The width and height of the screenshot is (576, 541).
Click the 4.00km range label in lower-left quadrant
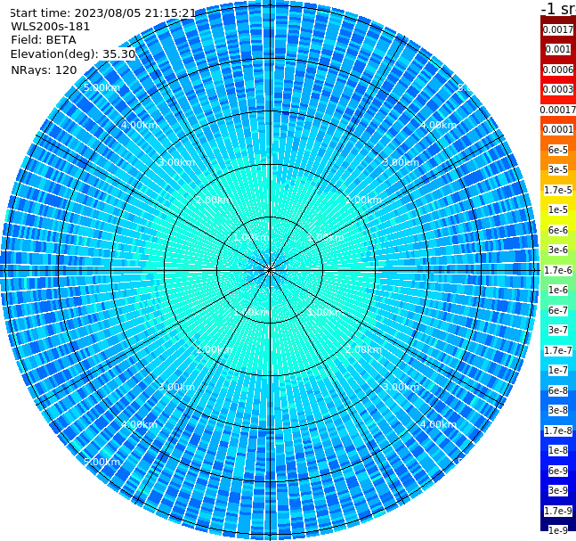(x=139, y=424)
